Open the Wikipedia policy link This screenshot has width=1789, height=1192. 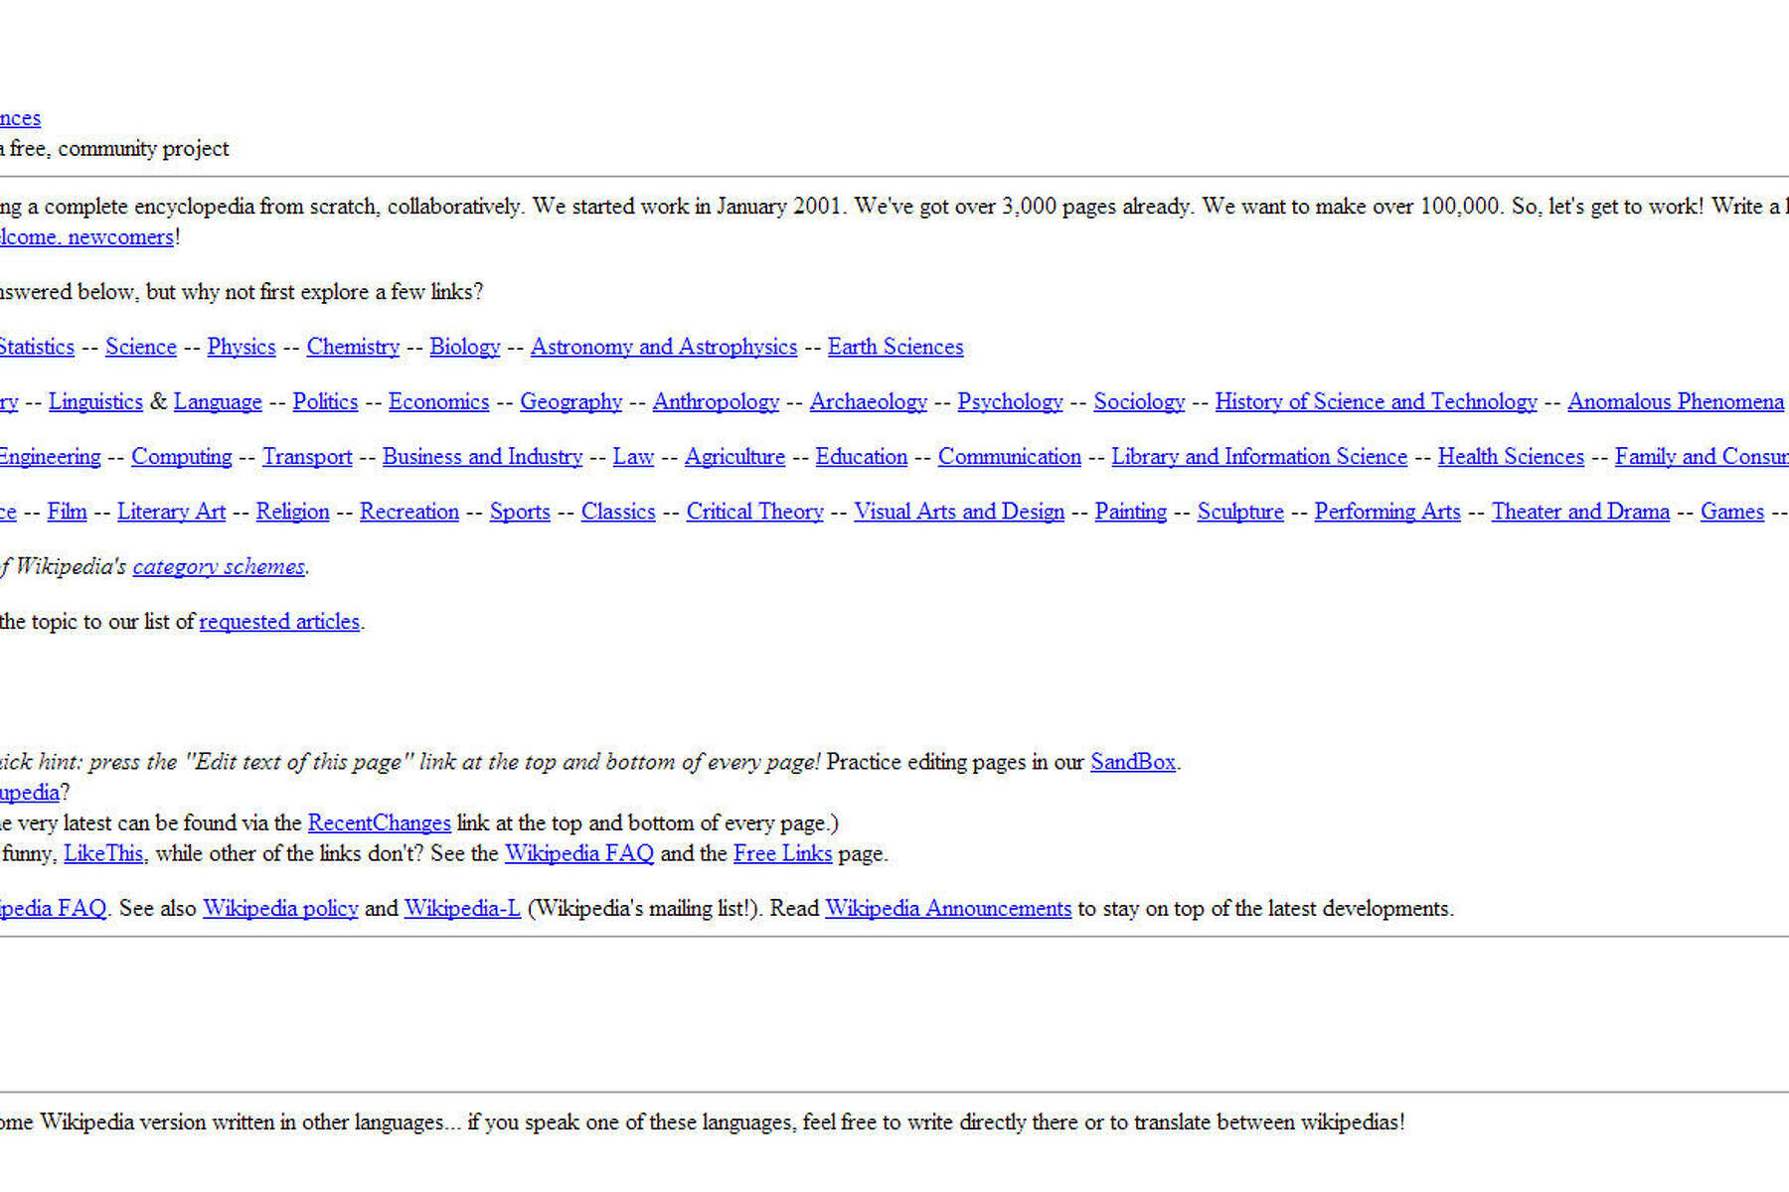[x=280, y=909]
